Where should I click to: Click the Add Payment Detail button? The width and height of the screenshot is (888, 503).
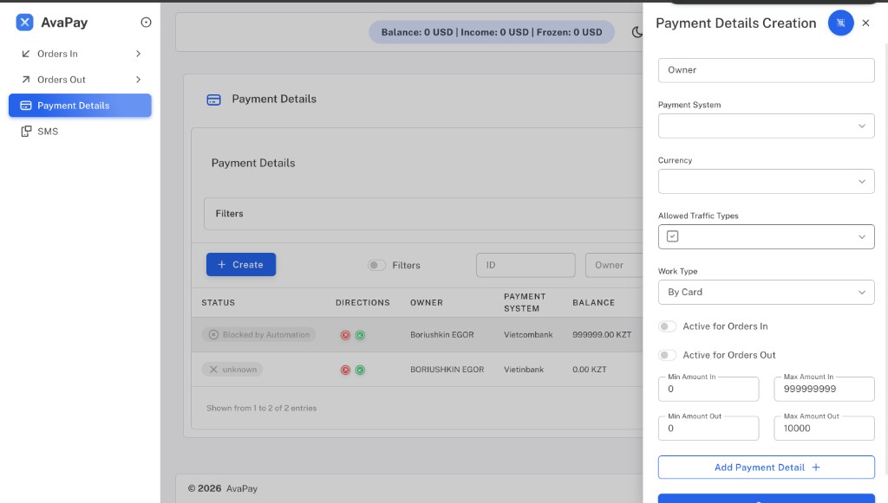point(767,468)
